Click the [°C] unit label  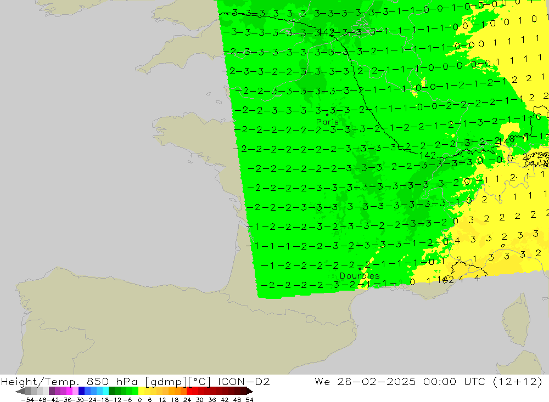click(200, 382)
